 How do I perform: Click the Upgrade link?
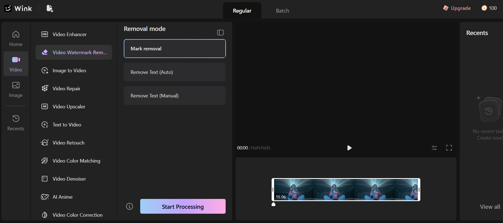tap(461, 8)
